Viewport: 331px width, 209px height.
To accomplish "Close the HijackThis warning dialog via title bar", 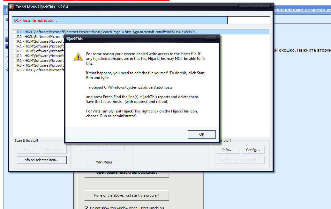I will tap(211, 39).
